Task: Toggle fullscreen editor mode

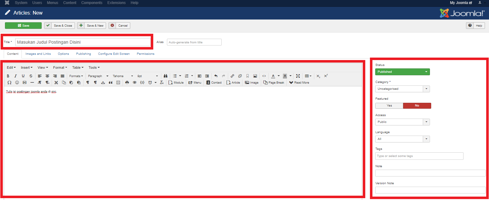Action: click(x=298, y=76)
